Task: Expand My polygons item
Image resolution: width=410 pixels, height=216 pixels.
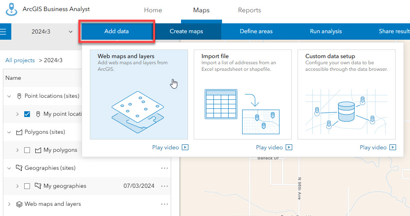Action: click(x=17, y=150)
